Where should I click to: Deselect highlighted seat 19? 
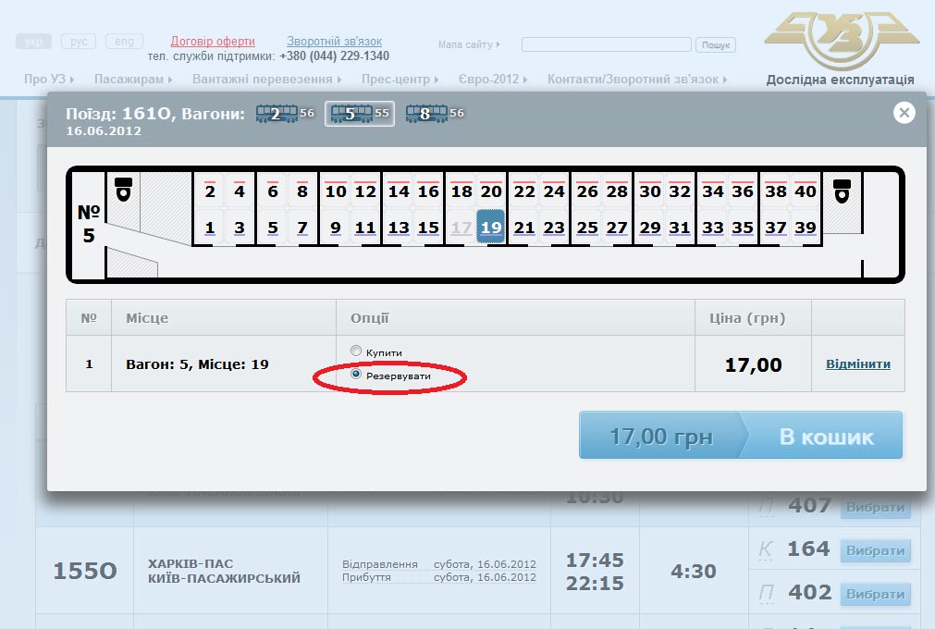pos(491,228)
